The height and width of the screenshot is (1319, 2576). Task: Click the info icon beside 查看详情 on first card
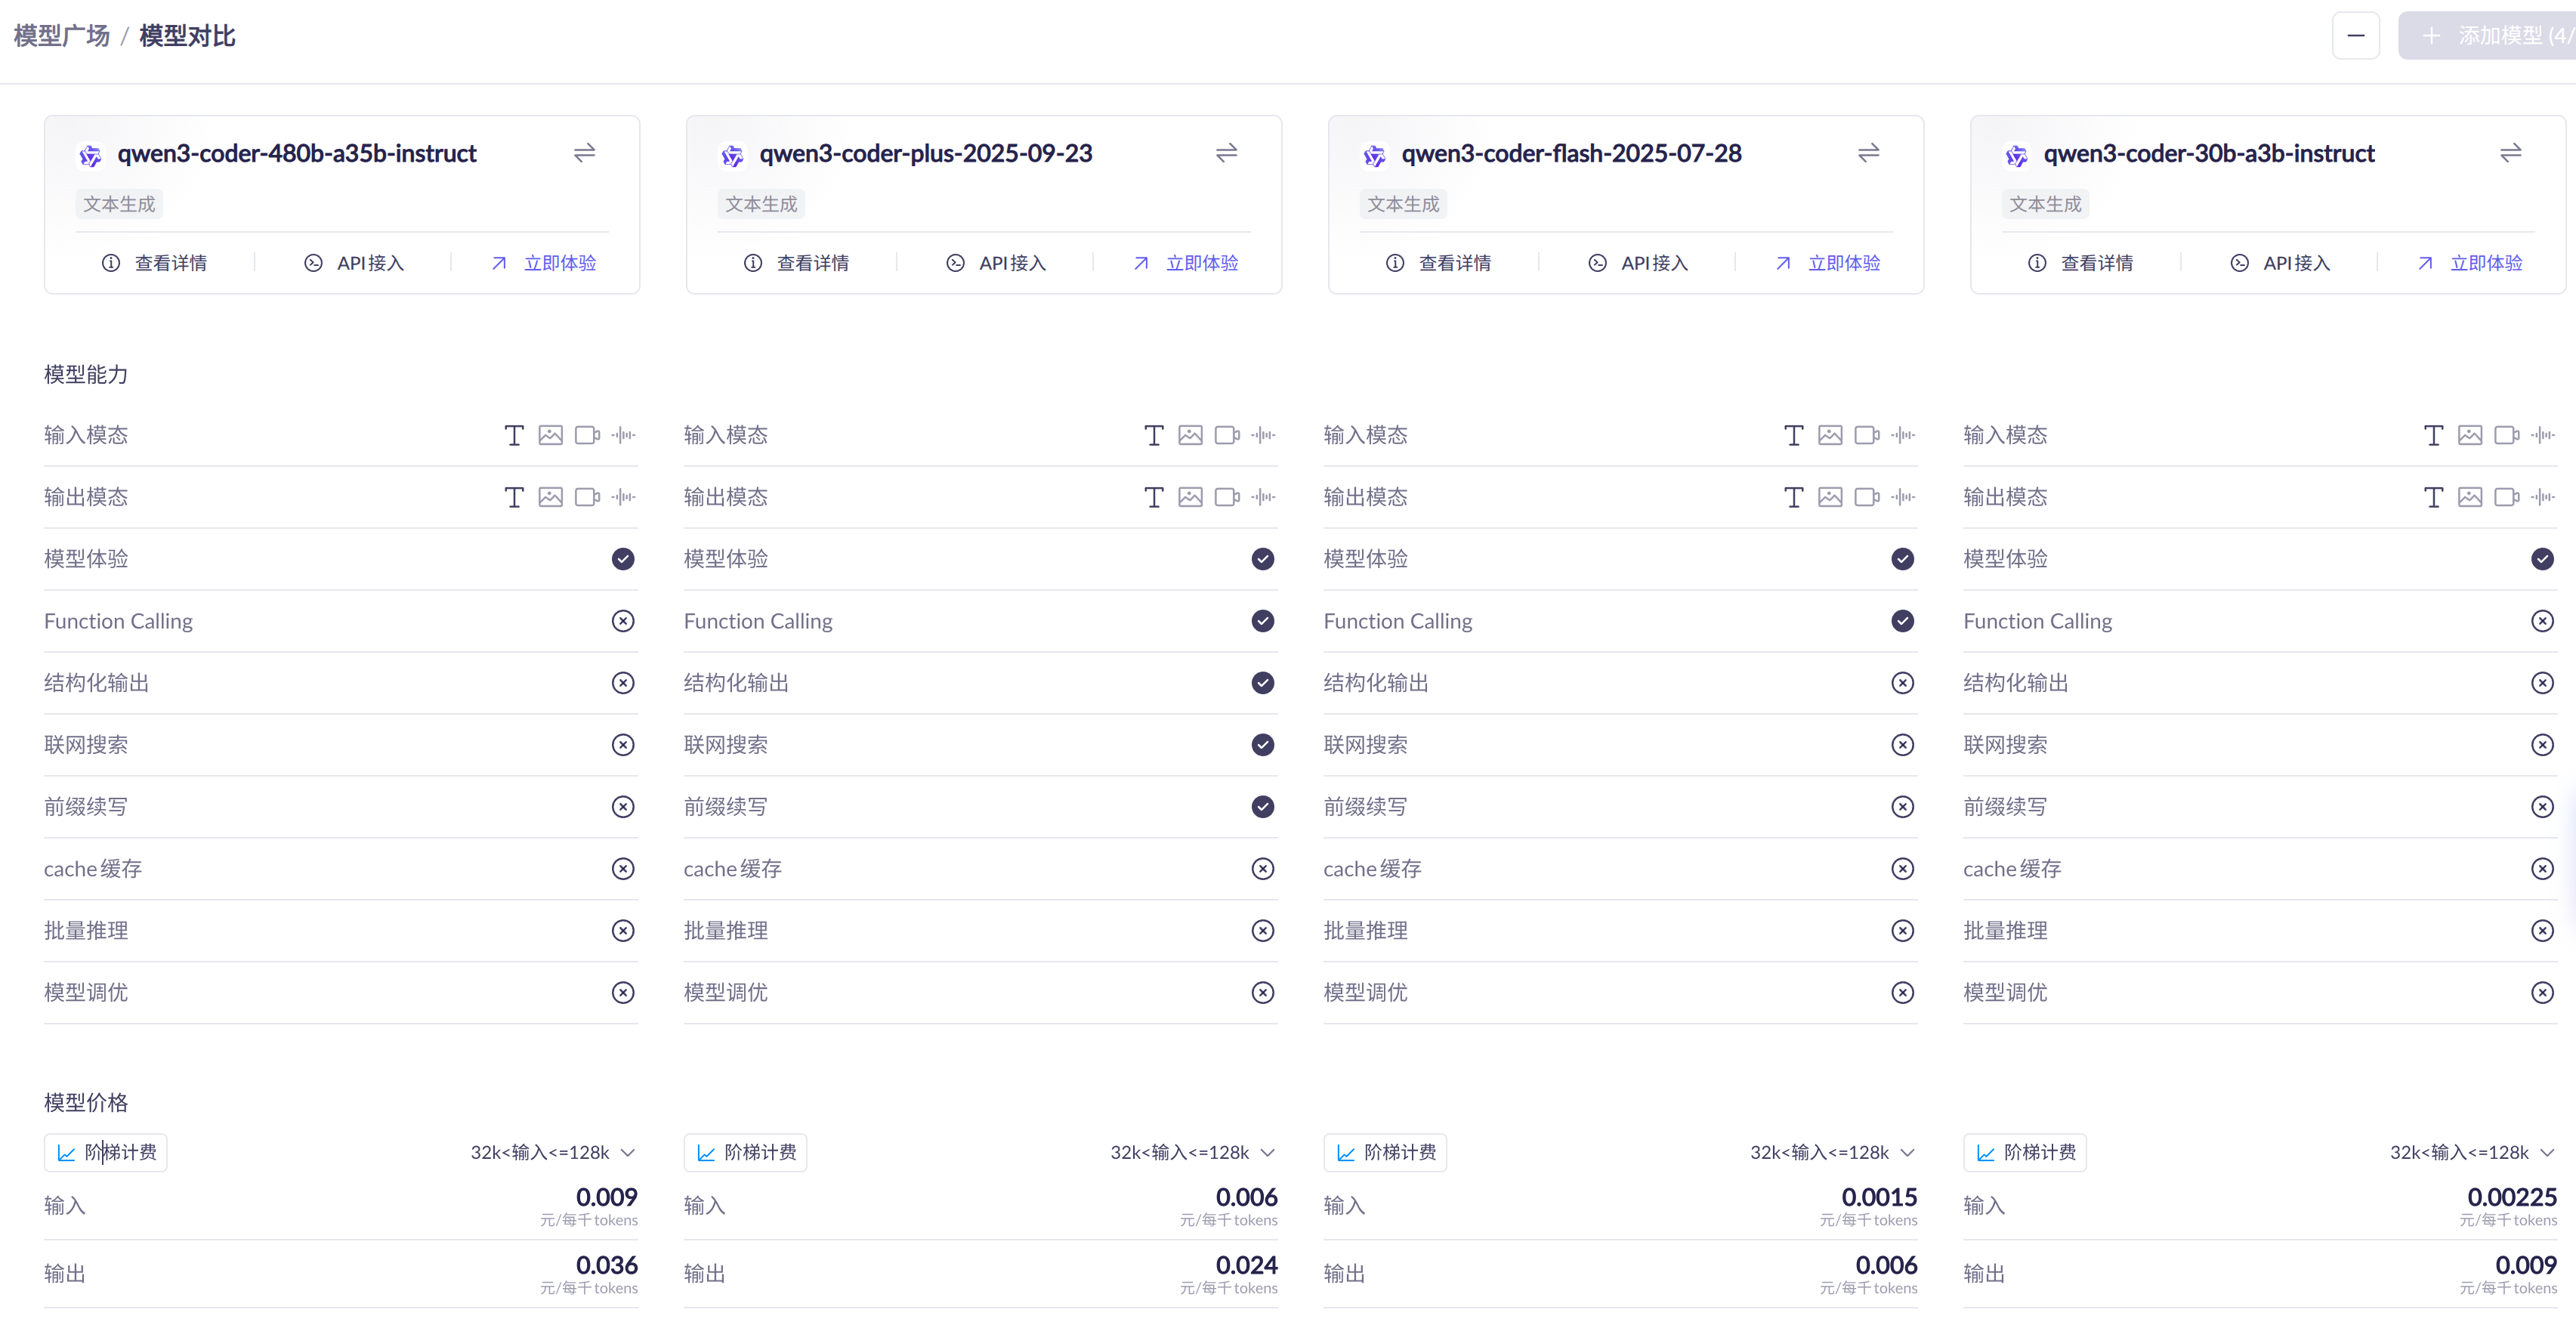pos(110,262)
